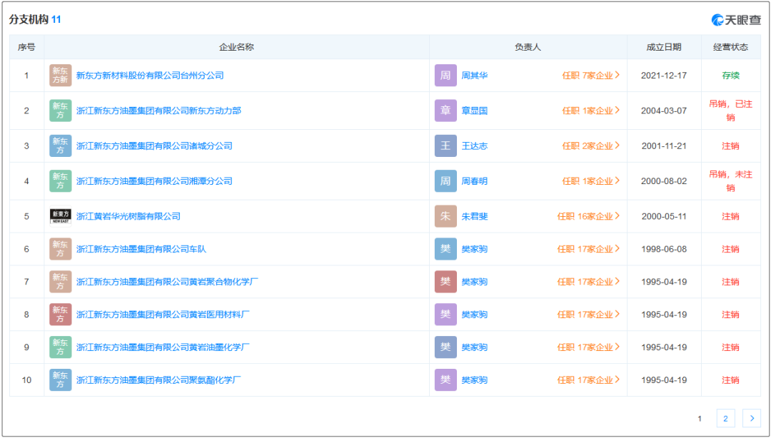Screen dimensions: 771x438
Task: Click the next page arrow button
Action: pos(752,418)
